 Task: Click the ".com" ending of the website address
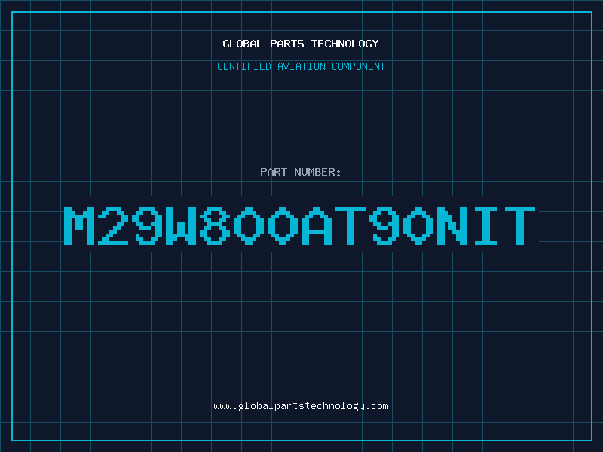376,406
